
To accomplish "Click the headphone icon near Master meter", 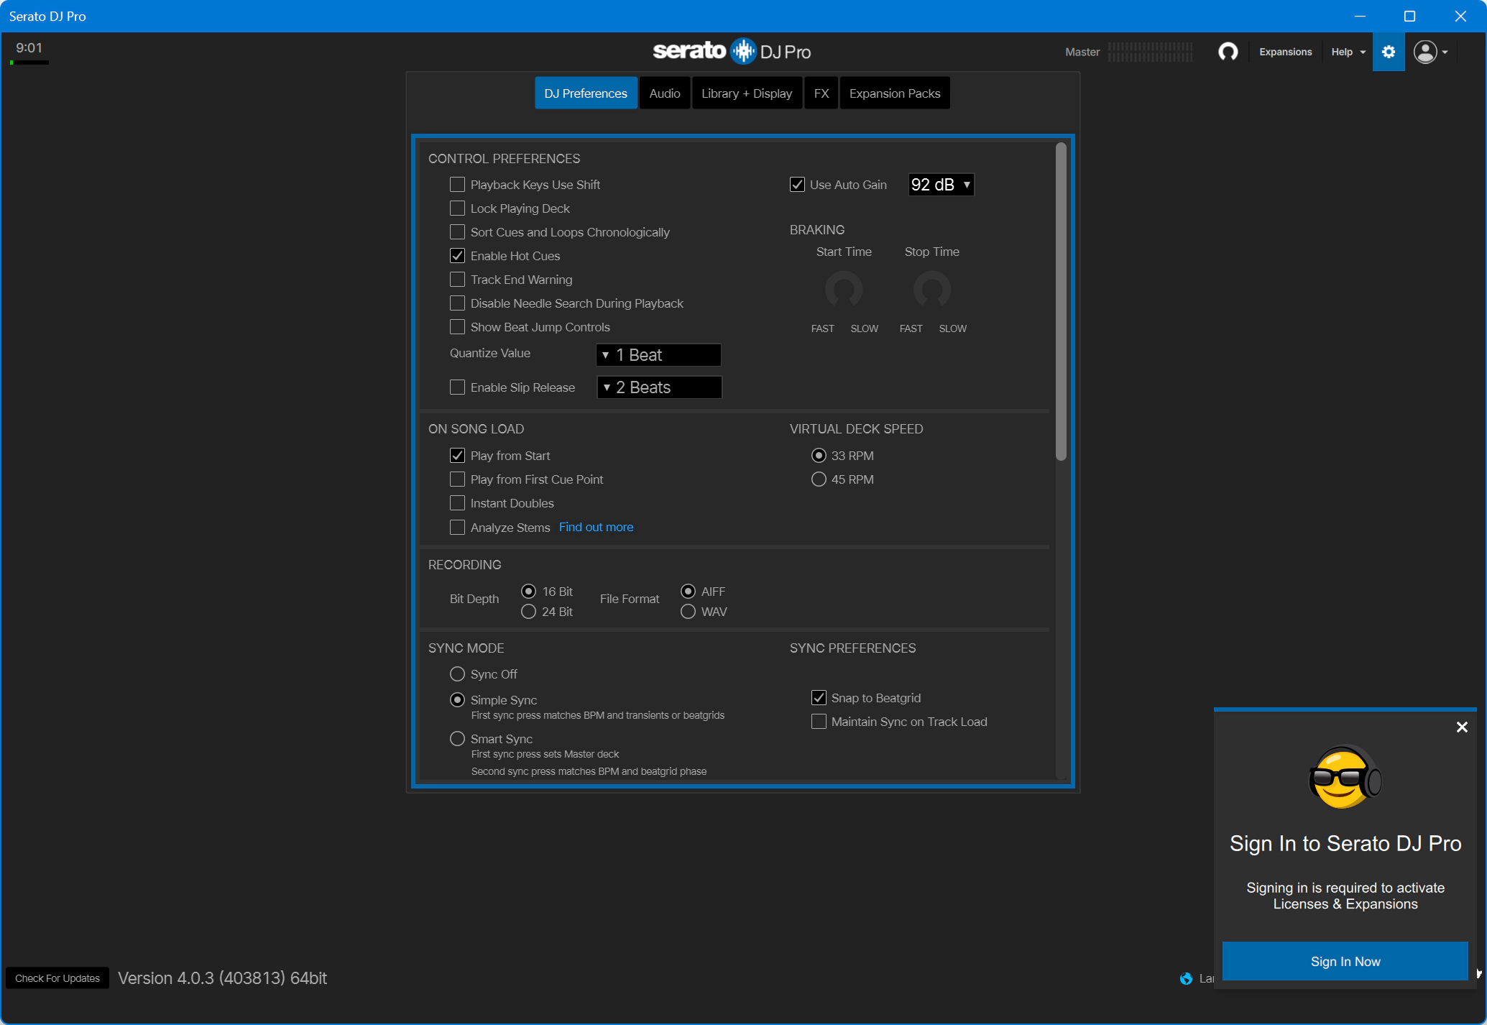I will [x=1228, y=52].
